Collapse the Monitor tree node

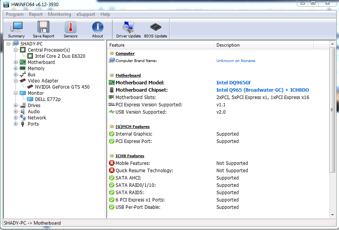15,93
